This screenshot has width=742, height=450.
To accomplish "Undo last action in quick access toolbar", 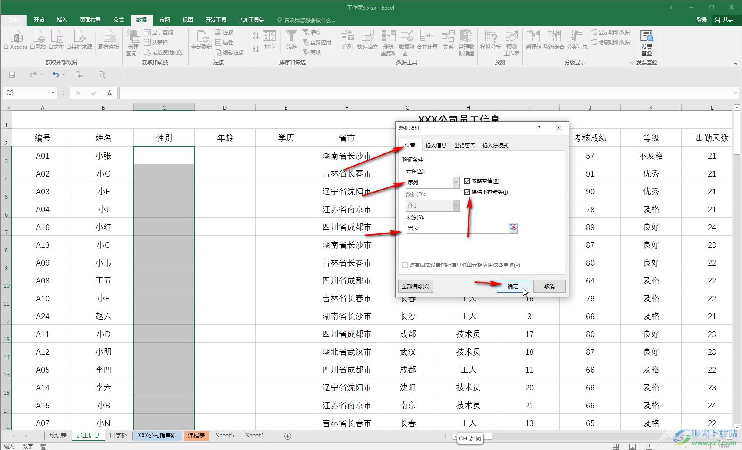I will pyautogui.click(x=55, y=75).
